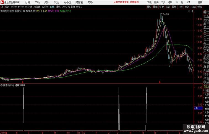209x134 pixels.
Task: Toggle the left panel icon before 分时
Action: (x=2, y=7)
